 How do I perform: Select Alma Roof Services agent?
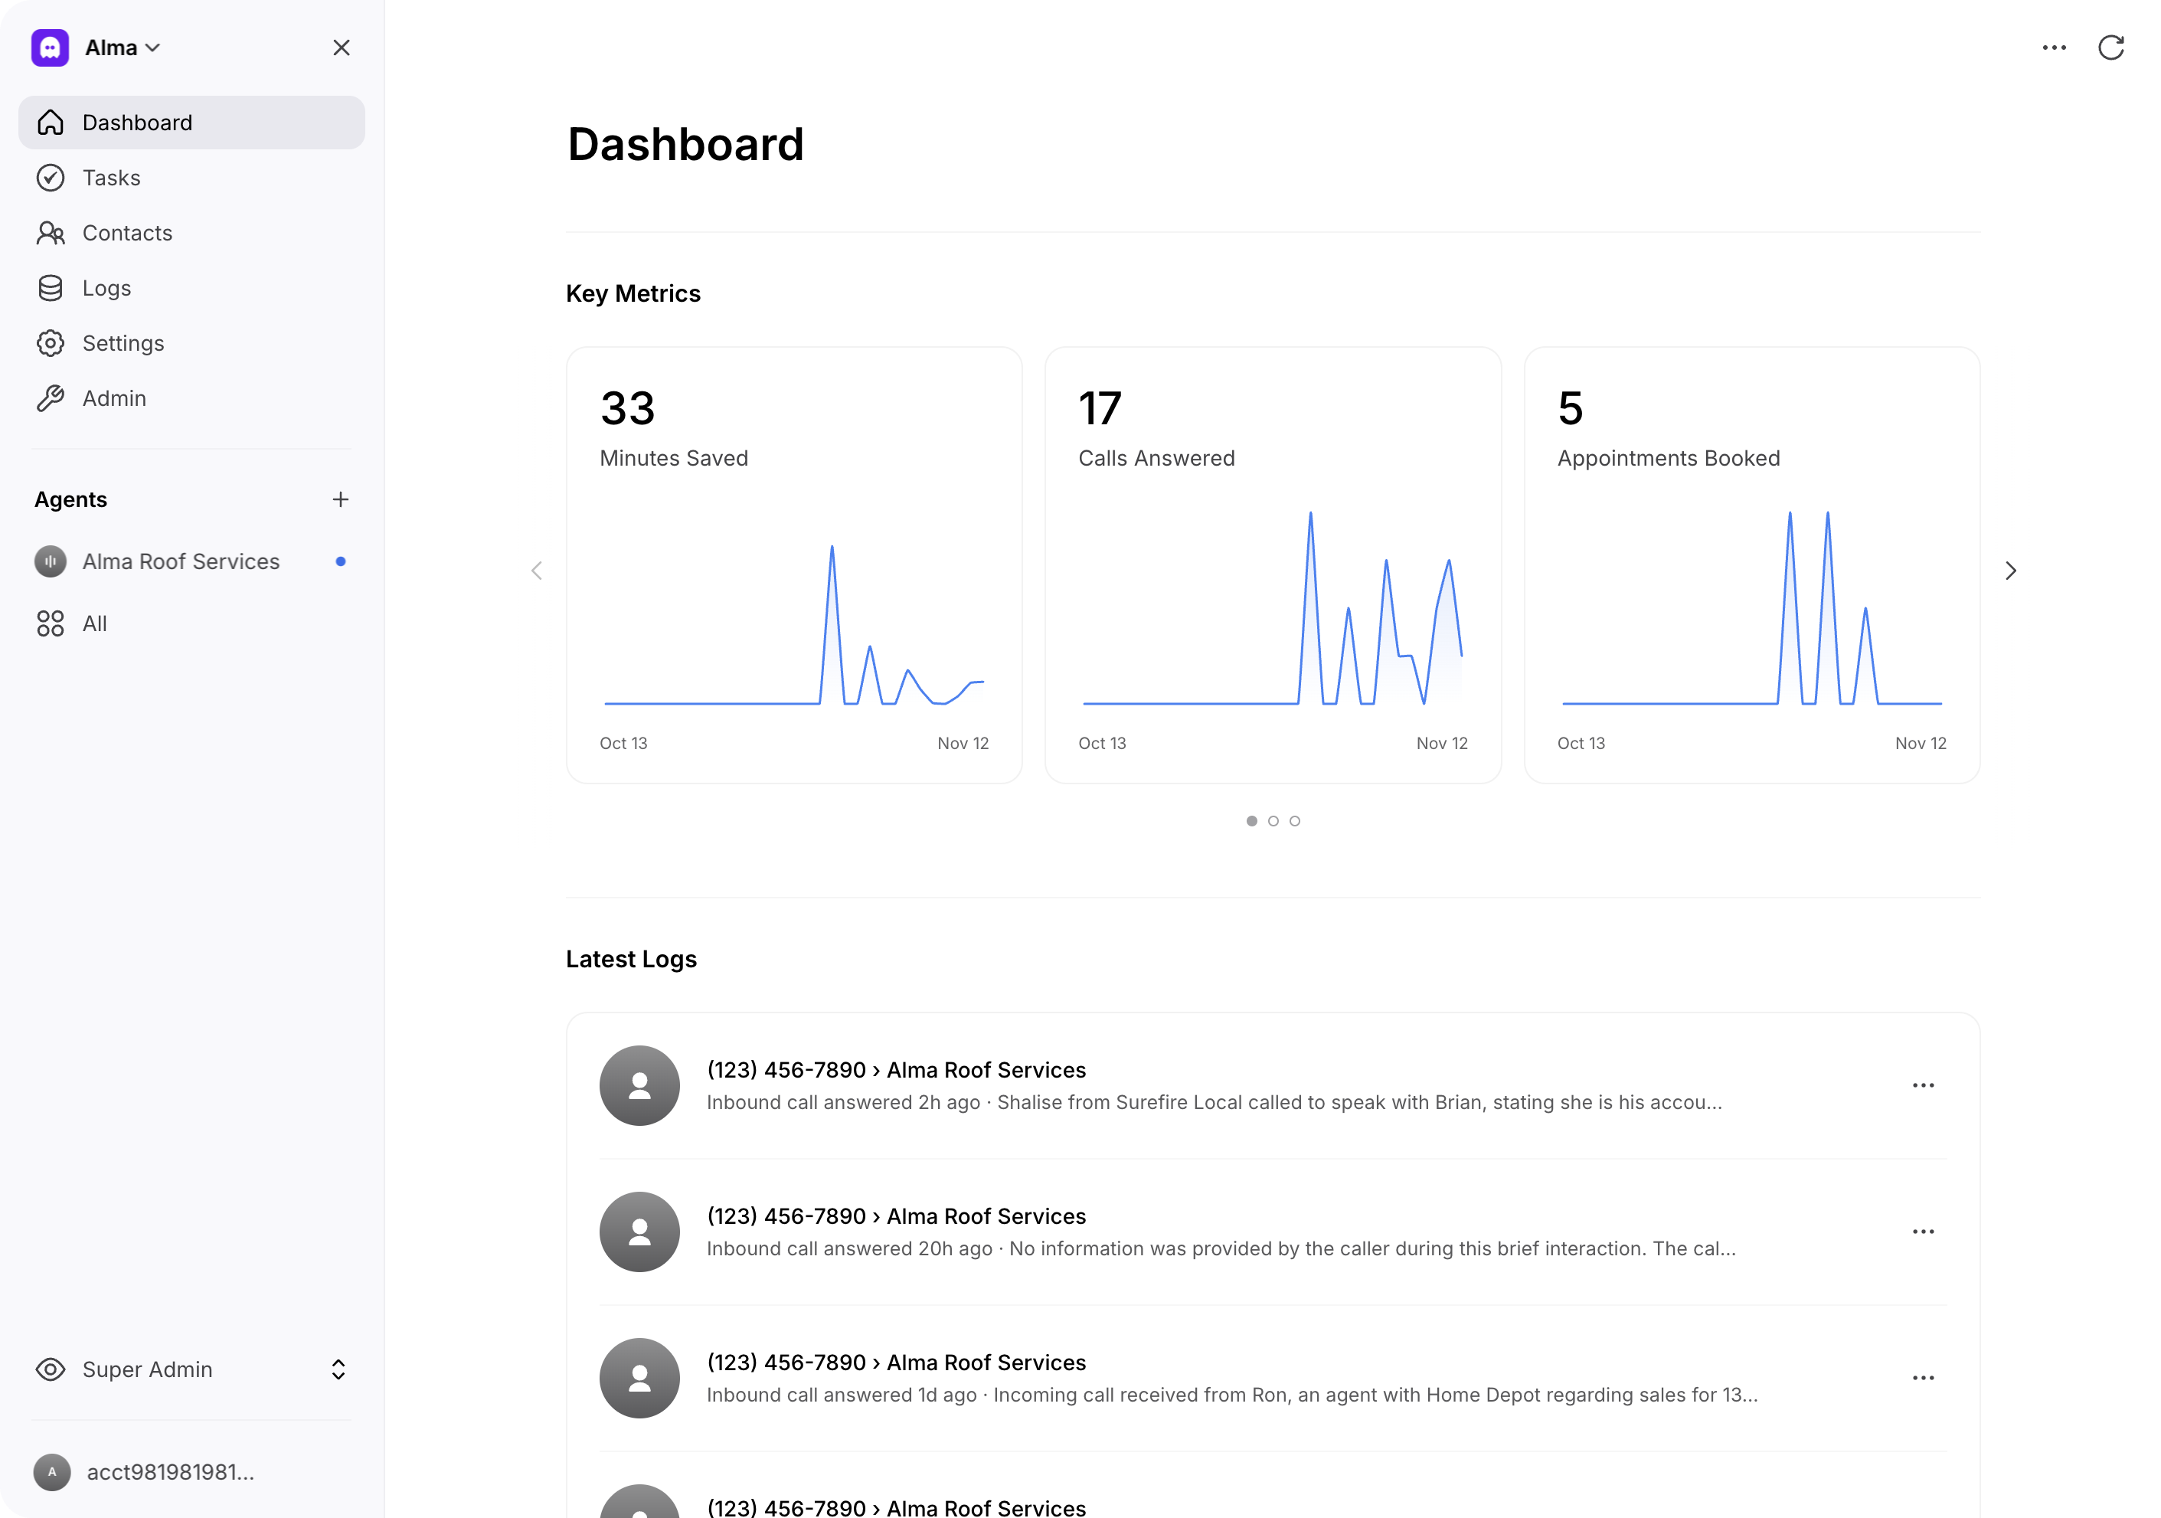tap(181, 562)
